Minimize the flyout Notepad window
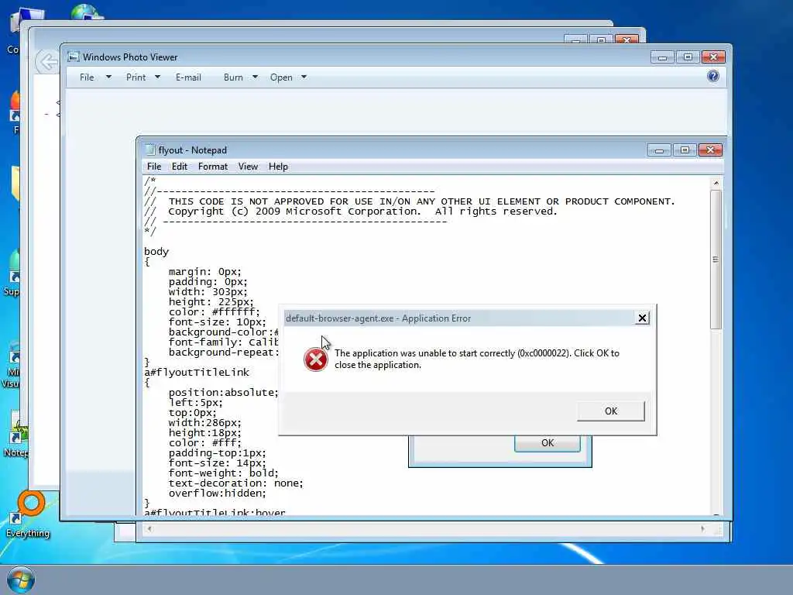Image resolution: width=793 pixels, height=595 pixels. [x=658, y=150]
